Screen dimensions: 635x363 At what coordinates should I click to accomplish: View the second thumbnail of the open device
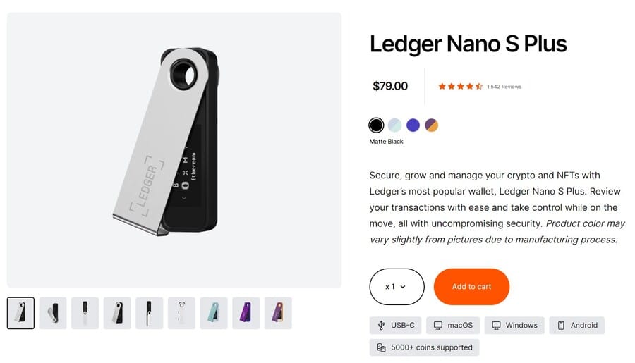click(x=53, y=313)
